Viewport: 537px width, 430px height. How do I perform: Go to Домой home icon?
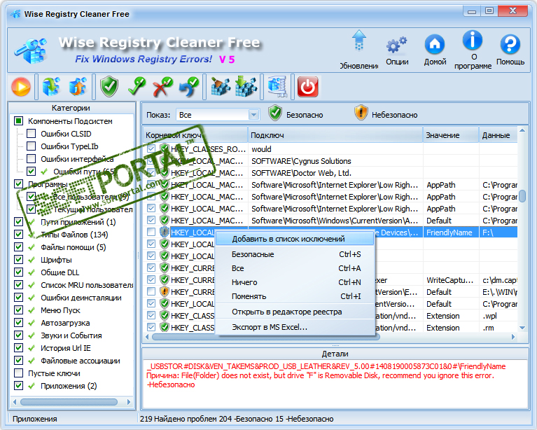(x=435, y=50)
